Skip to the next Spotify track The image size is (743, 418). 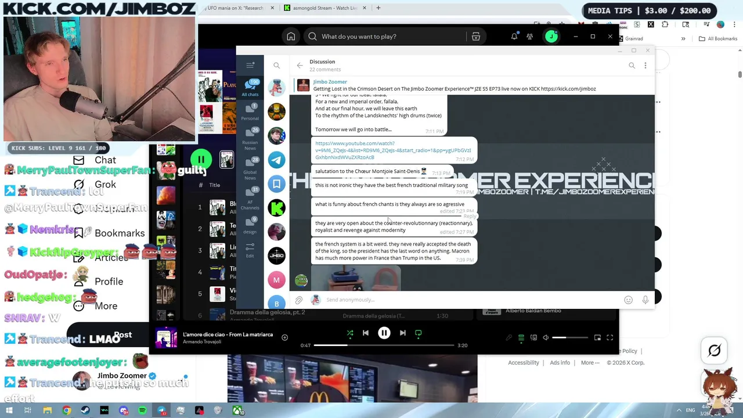click(402, 333)
